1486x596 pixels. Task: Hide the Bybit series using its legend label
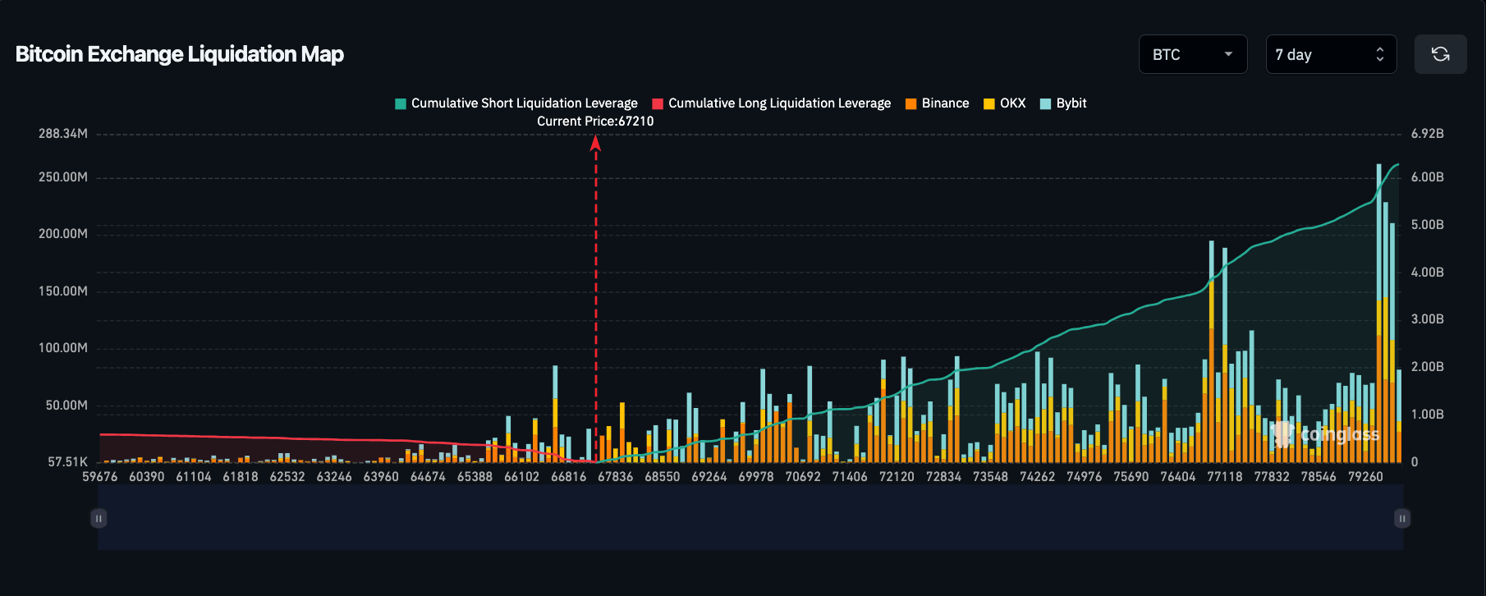click(x=1071, y=103)
